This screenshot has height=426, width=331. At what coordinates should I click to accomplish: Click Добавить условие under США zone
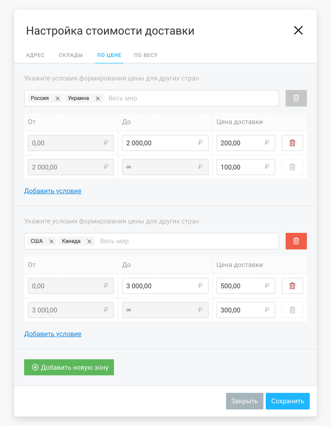click(x=53, y=334)
